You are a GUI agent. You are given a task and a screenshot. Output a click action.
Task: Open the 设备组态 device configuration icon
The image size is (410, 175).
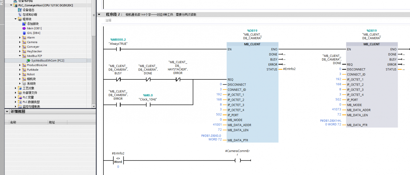point(20,10)
